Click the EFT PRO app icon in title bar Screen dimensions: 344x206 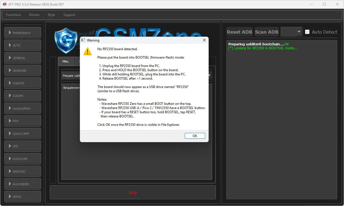[x=5, y=4]
